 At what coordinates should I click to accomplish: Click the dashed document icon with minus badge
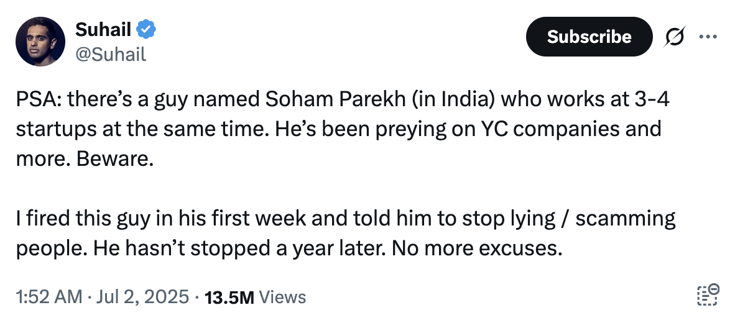[x=708, y=295]
